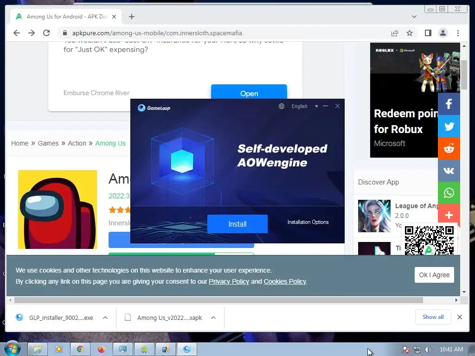Click the Open button in the ad
Image resolution: width=475 pixels, height=356 pixels.
(249, 92)
